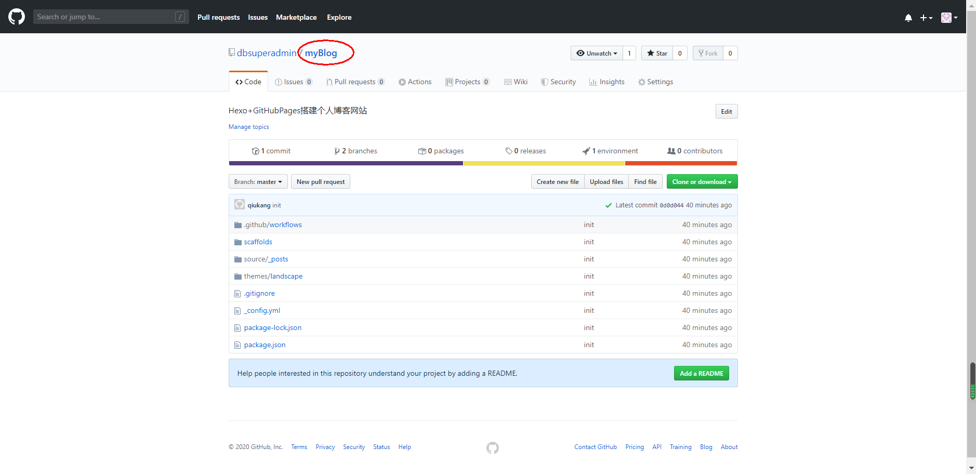Switch to the repository Security tab

559,82
